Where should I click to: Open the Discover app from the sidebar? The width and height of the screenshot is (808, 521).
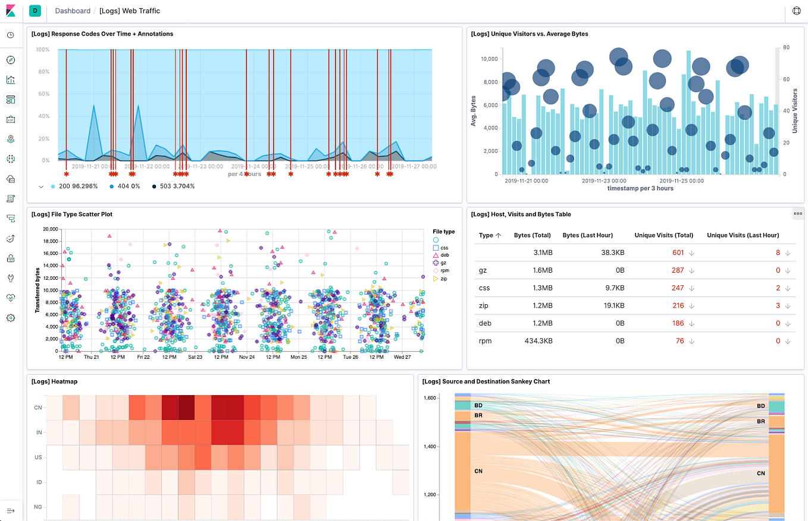click(x=11, y=59)
